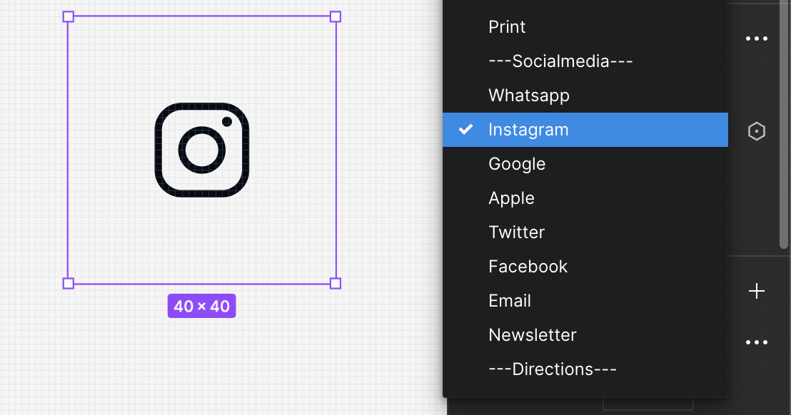Pick Google from the variant menu
791x415 pixels.
(x=585, y=164)
